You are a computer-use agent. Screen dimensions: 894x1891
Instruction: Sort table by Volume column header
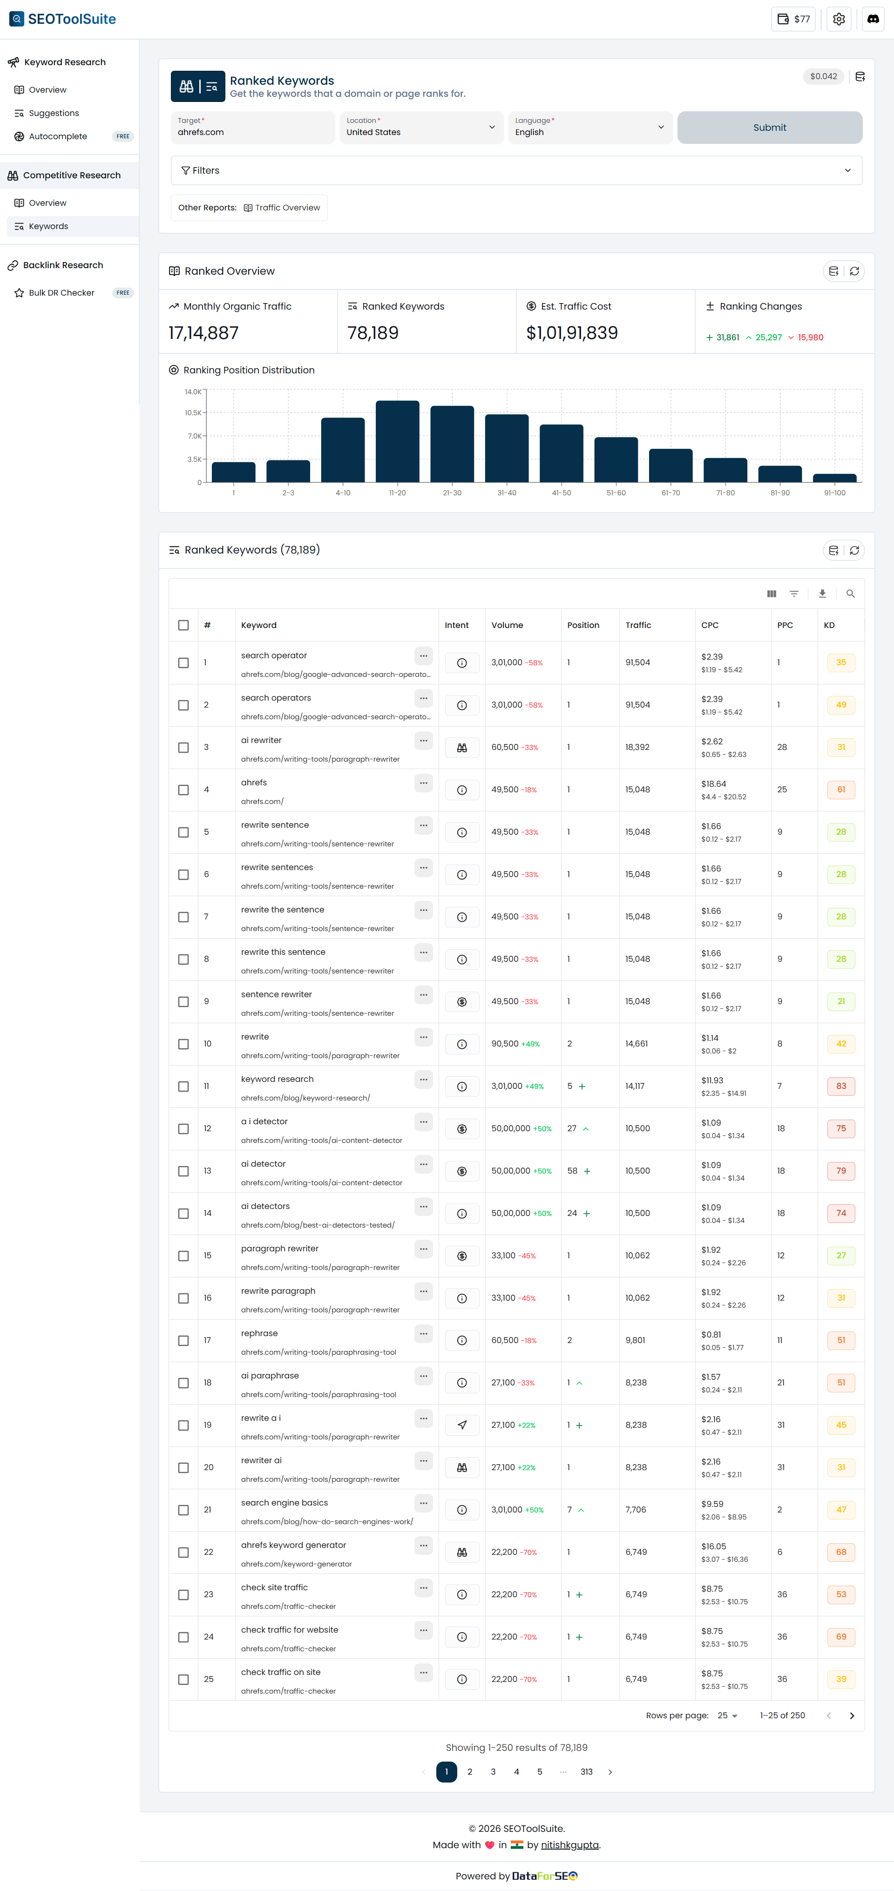(x=507, y=625)
